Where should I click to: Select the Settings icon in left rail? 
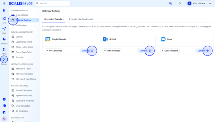point(4,60)
